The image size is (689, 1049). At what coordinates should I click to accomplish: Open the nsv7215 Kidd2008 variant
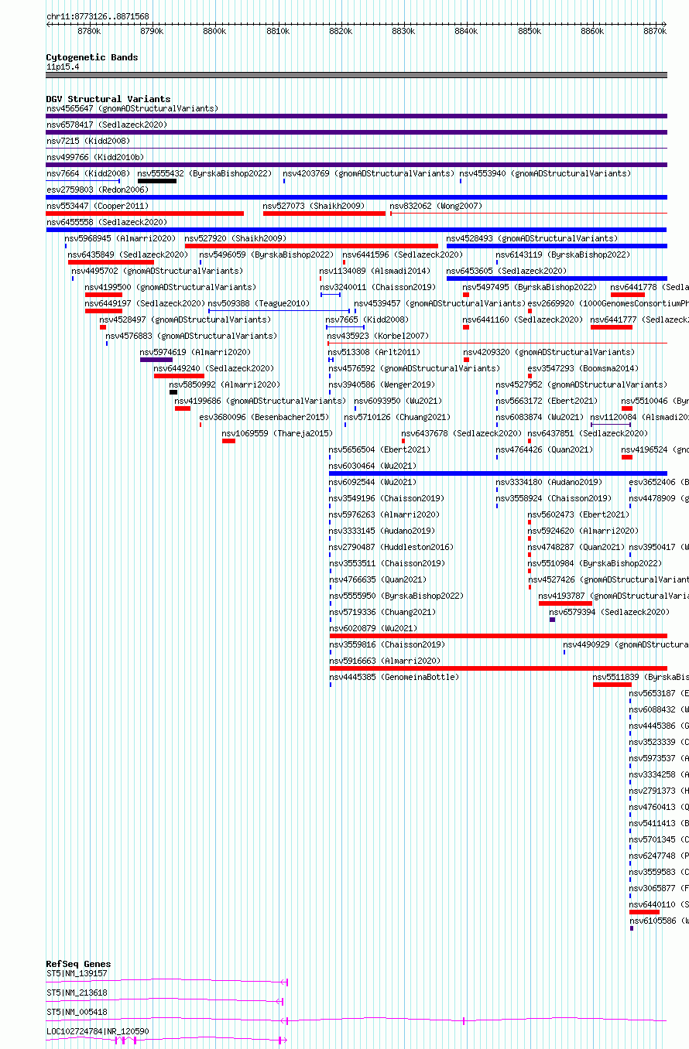tap(88, 141)
